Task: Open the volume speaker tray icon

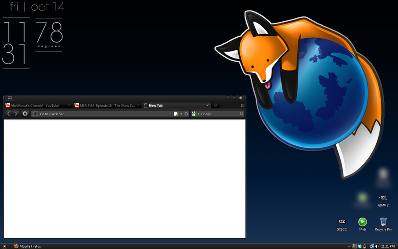Action: point(377,246)
